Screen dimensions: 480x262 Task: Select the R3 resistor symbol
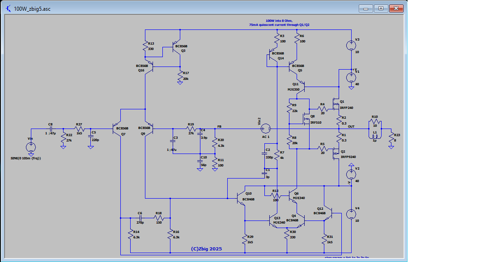coord(277,39)
